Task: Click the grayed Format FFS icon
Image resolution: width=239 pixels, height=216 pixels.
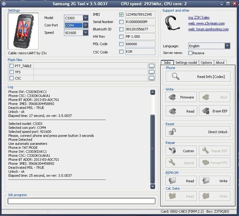Action: (x=205, y=163)
